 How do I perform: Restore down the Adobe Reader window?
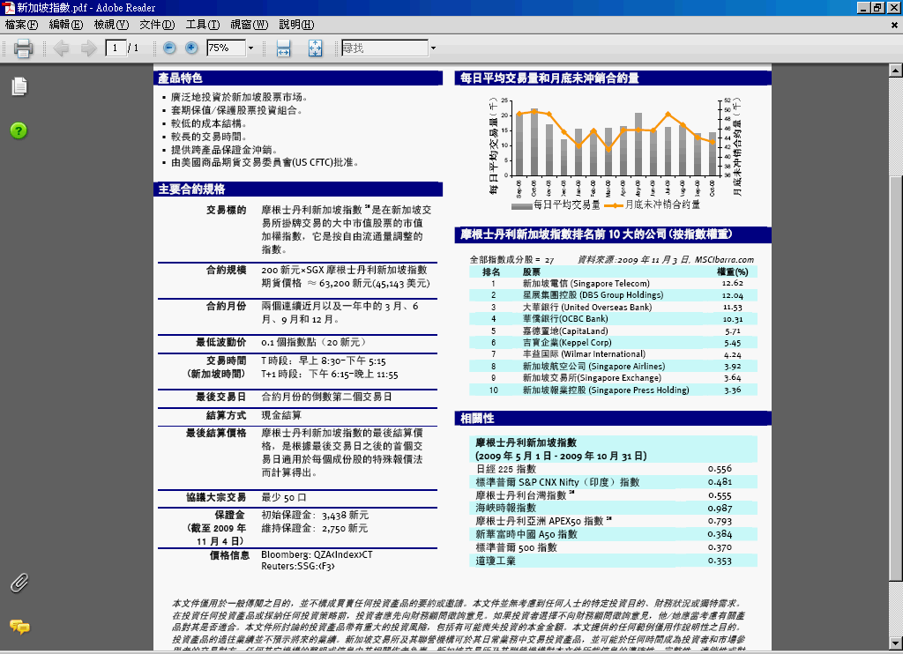point(877,7)
